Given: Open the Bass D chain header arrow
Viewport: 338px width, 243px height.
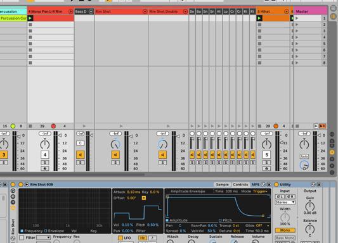Looking at the screenshot, I should (x=91, y=11).
